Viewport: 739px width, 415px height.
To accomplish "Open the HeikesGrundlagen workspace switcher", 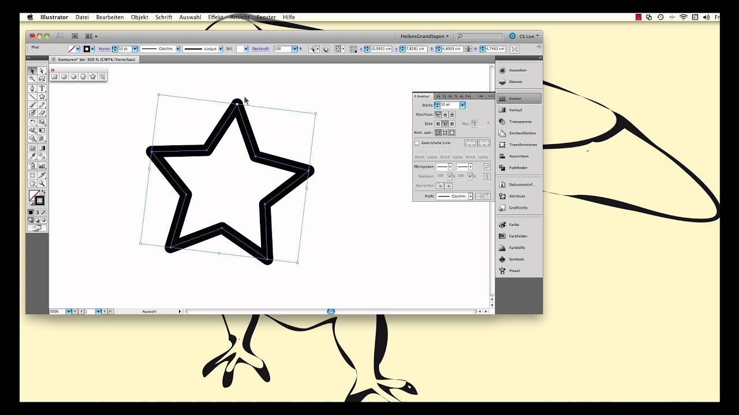I will click(424, 36).
